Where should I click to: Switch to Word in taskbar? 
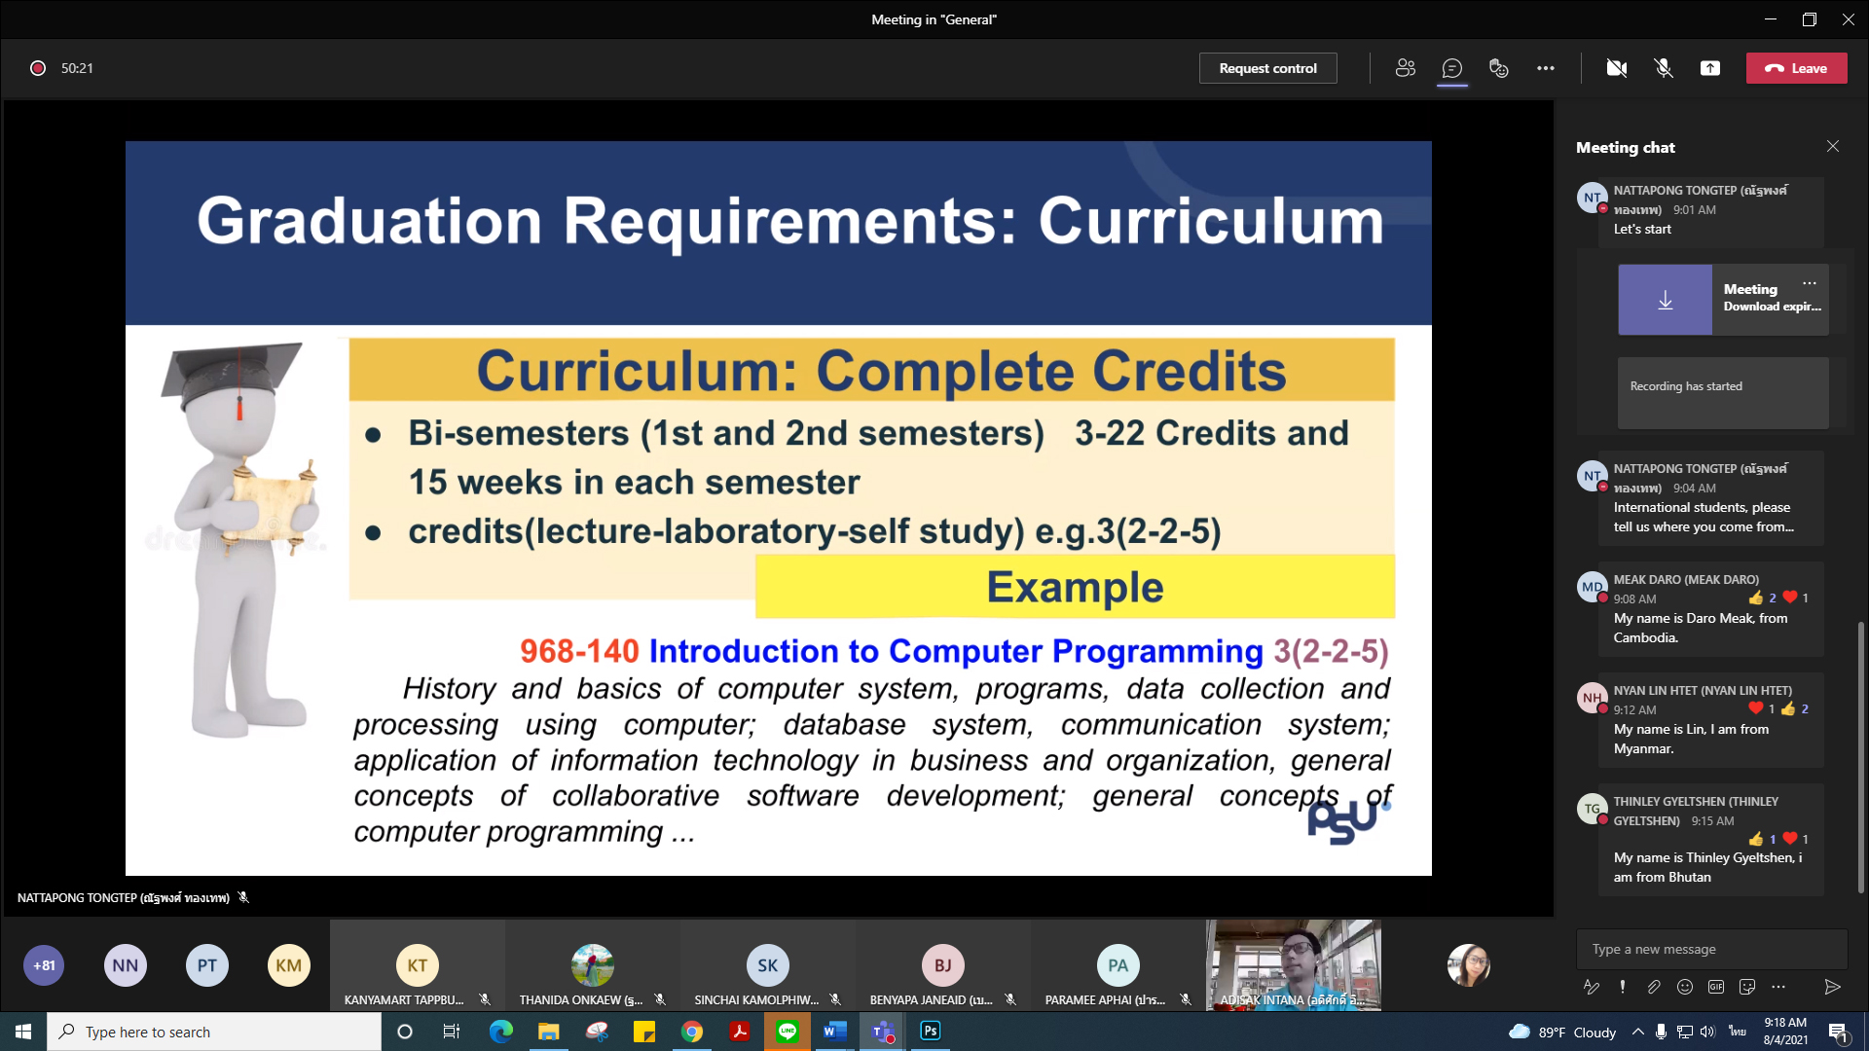[x=834, y=1032]
